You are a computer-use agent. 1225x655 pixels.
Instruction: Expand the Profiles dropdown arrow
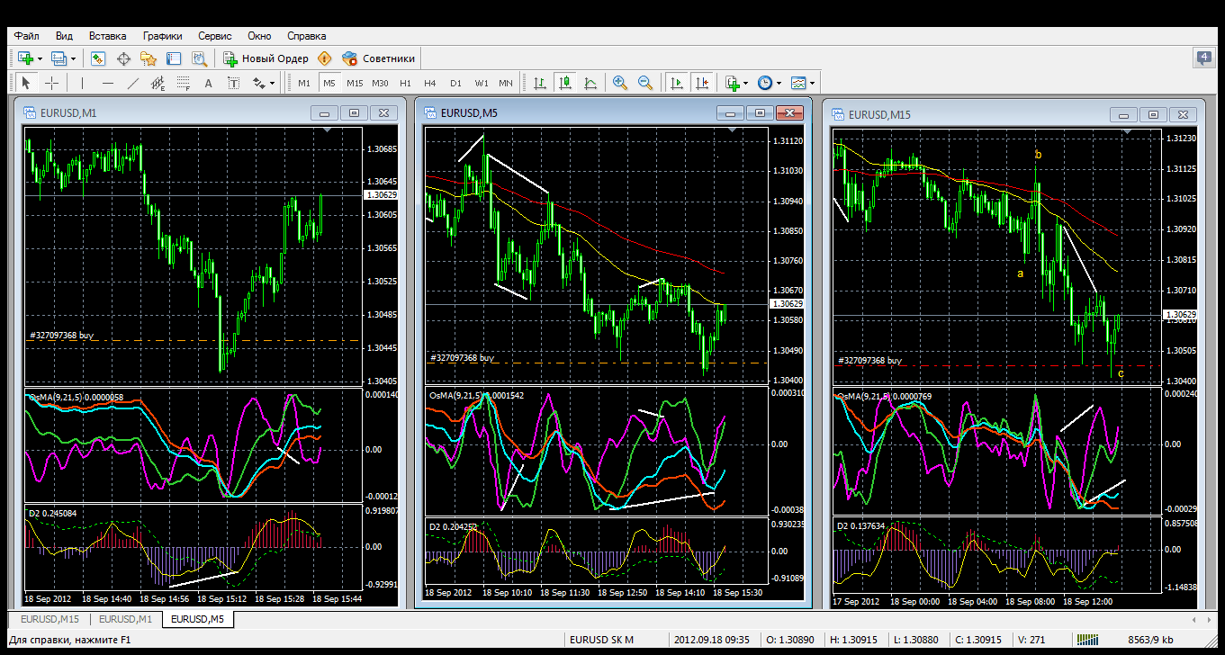click(x=74, y=58)
